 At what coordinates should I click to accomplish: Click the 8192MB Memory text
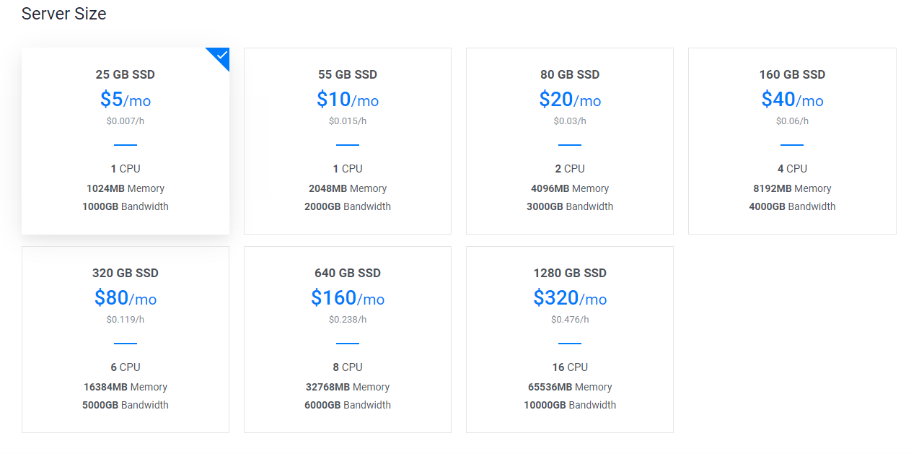tap(792, 188)
